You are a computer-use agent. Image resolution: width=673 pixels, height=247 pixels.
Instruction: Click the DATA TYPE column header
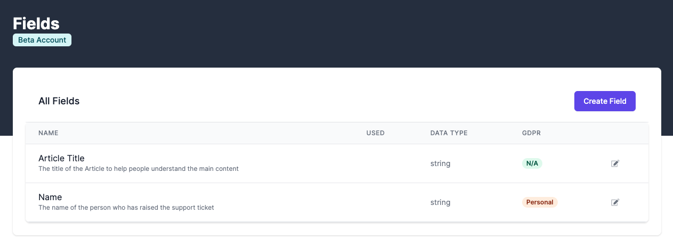[448, 133]
